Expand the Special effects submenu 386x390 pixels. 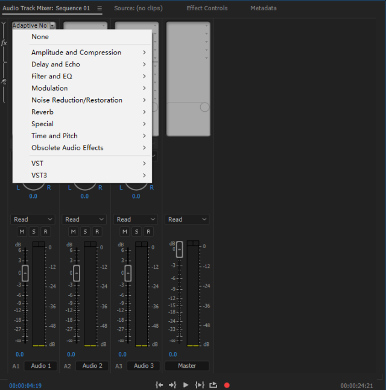[82, 124]
